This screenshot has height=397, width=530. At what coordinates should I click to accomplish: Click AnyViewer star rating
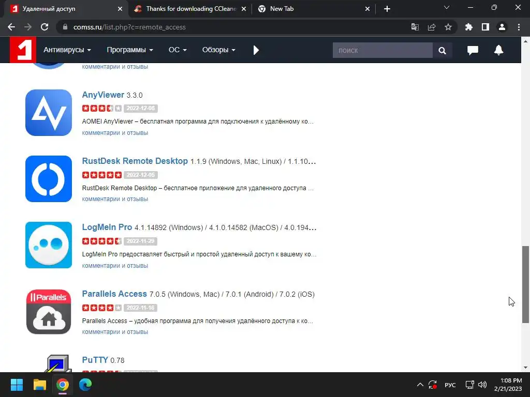click(102, 109)
